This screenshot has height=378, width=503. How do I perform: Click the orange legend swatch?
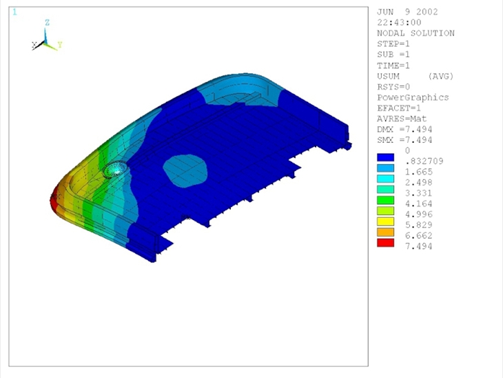(385, 232)
